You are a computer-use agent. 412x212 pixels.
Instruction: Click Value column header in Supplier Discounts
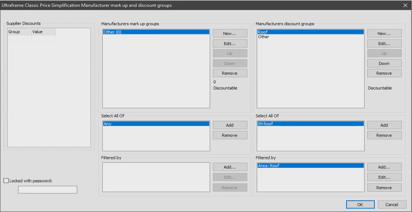pos(44,32)
